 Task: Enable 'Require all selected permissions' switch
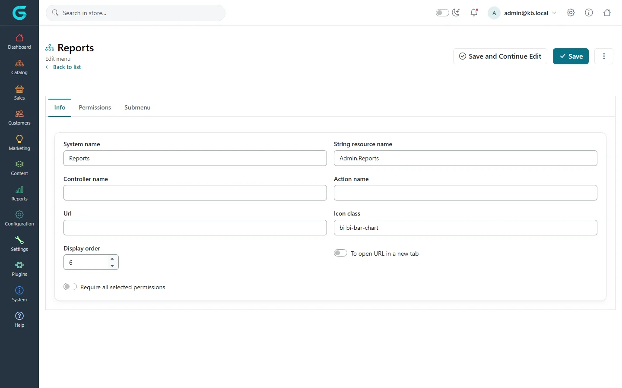[x=70, y=287]
